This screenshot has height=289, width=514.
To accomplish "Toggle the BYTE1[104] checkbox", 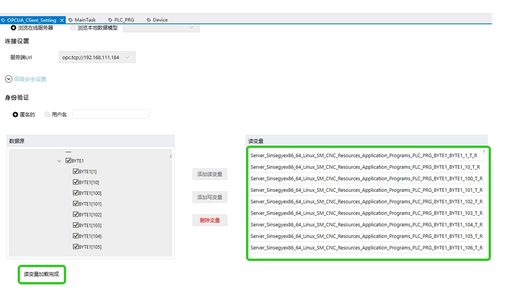I will point(75,236).
